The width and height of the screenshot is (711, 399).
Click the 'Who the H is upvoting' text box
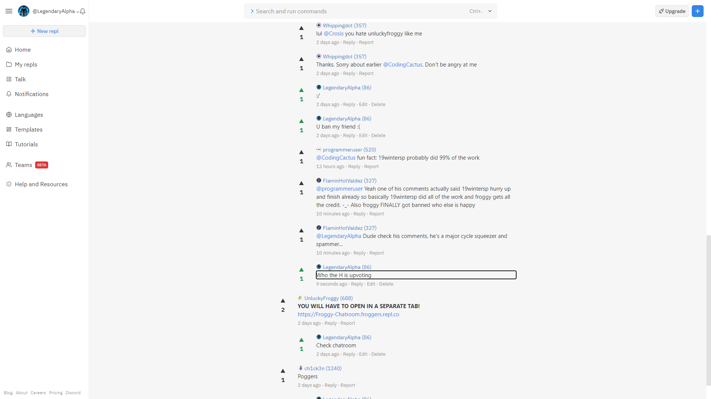[416, 275]
